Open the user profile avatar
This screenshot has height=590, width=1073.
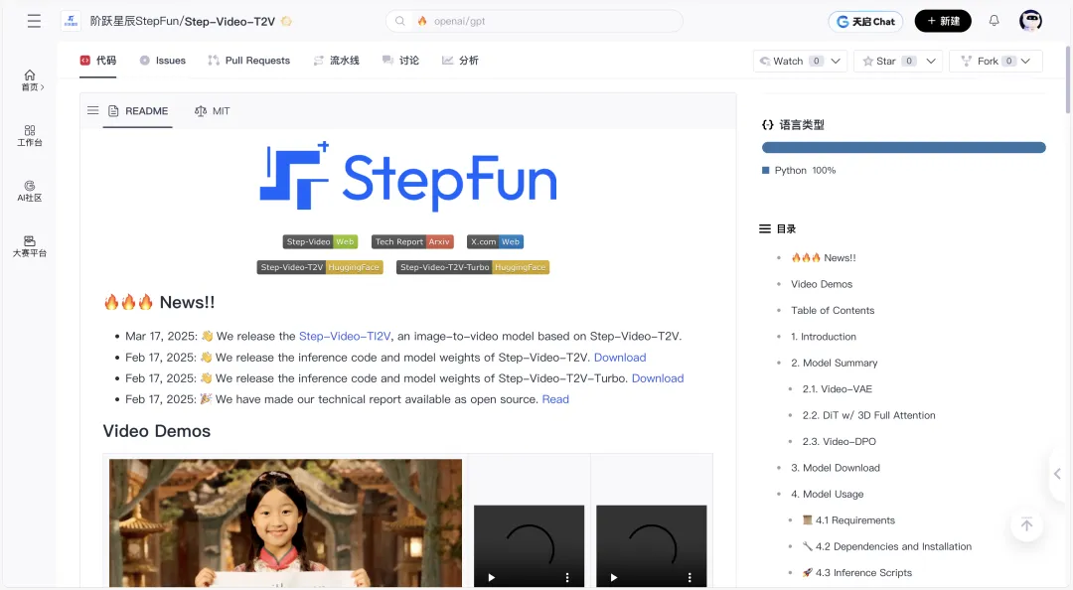point(1030,21)
